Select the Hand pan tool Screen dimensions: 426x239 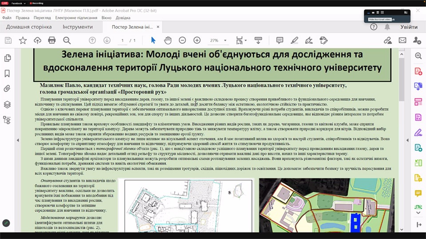point(168,40)
